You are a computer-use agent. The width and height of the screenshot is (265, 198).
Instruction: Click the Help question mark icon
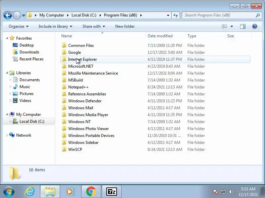254,26
